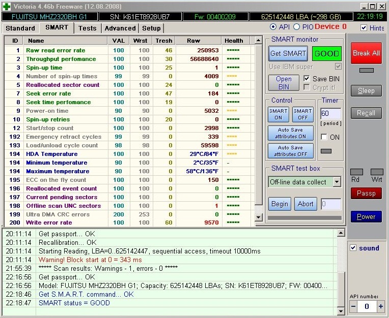This screenshot has width=389, height=318.
Task: Open the Off-line data collect dropdown
Action: [337, 182]
